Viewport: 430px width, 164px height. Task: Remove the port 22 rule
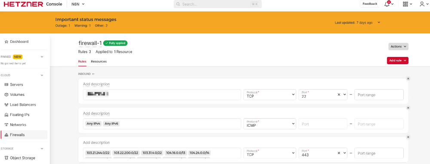[408, 79]
